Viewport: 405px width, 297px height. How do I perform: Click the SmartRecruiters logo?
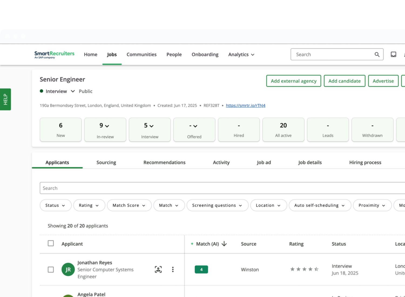[54, 55]
